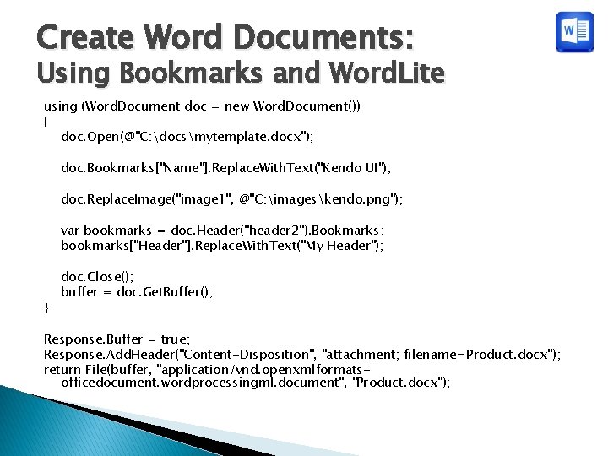Click the "using (WordDocument doc = new WordDocument())" line
This screenshot has height=456, width=608.
tap(202, 106)
